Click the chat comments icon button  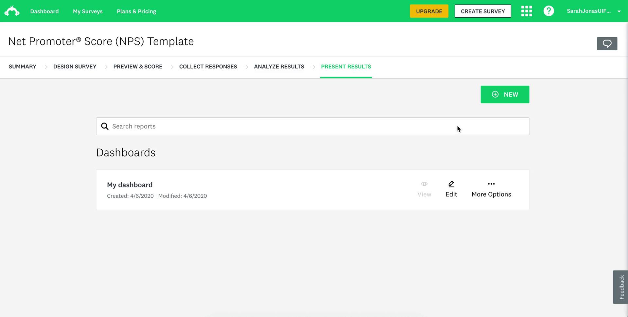[x=607, y=44]
